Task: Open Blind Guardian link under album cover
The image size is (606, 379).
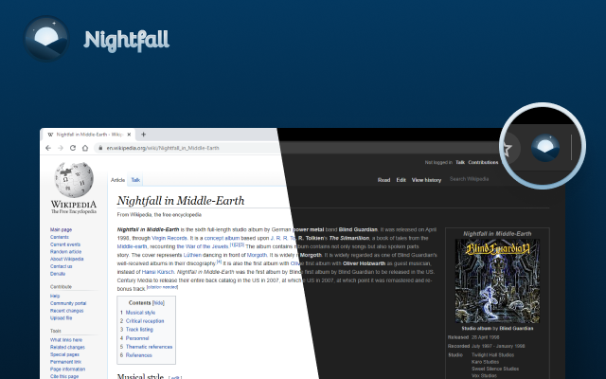Action: (516, 329)
